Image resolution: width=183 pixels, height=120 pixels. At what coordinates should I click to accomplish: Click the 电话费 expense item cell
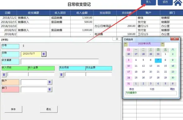coord(105,34)
